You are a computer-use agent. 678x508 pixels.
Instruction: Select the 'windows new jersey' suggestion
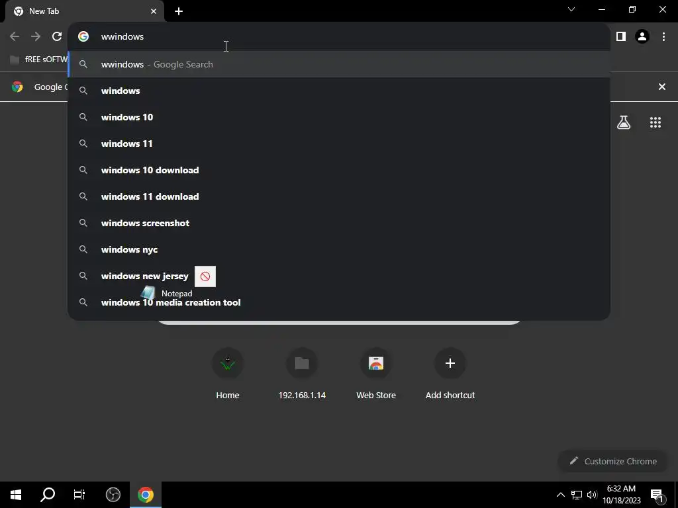(339, 276)
